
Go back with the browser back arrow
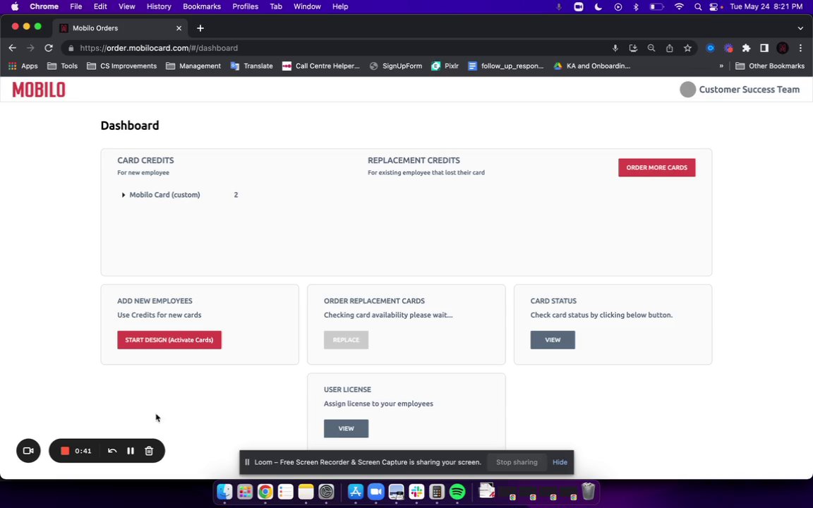click(x=13, y=48)
